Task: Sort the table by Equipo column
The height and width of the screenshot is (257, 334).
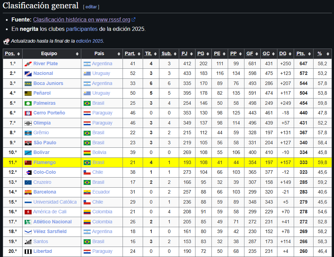Action: pos(51,54)
